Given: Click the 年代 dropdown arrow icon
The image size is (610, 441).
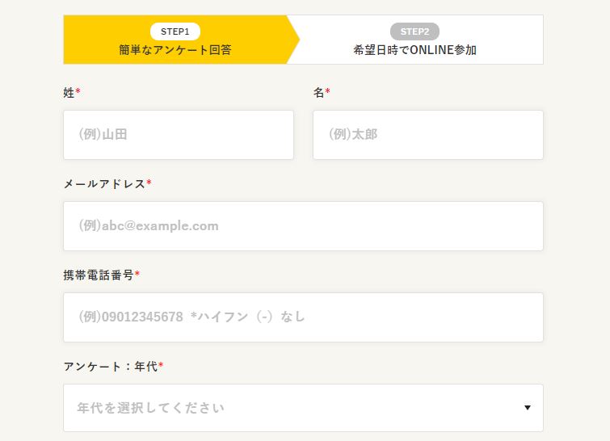Looking at the screenshot, I should click(528, 408).
